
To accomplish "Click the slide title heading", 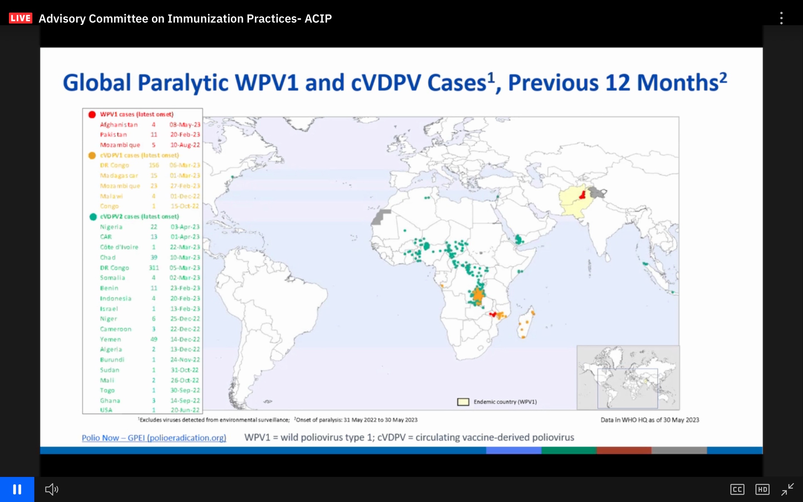I will point(395,82).
